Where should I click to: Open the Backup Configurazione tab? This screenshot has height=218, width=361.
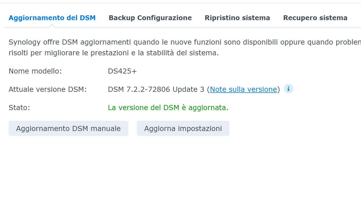click(150, 18)
